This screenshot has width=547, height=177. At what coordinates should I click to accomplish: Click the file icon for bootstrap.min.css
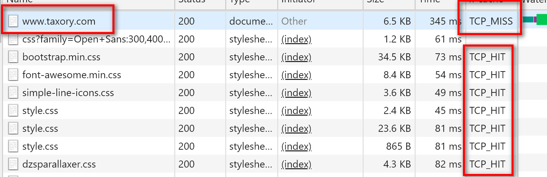coord(13,57)
